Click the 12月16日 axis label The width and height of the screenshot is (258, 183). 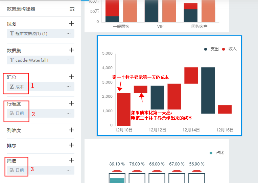225,130
